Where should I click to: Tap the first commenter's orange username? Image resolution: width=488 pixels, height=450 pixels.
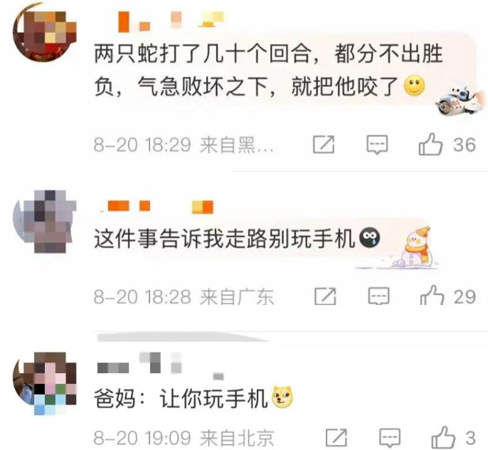[171, 21]
